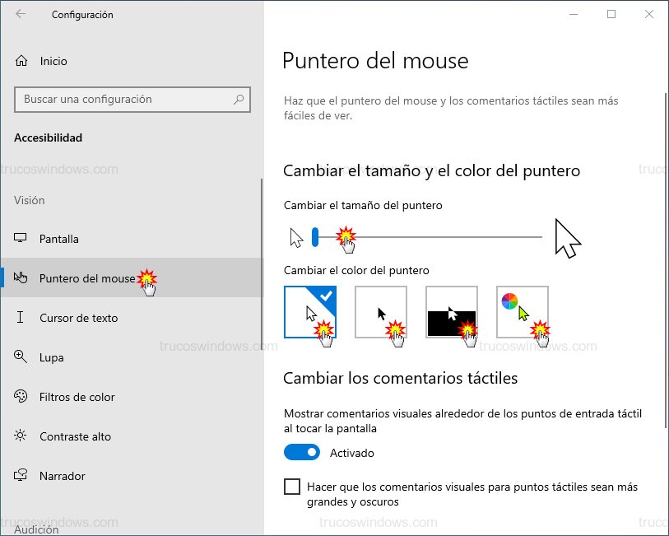The image size is (669, 536).
Task: Open Filtros de color settings
Action: (x=77, y=397)
